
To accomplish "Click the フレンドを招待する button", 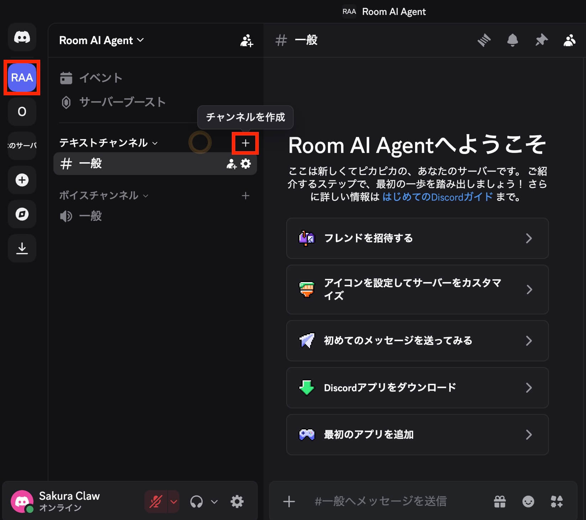I will 417,238.
